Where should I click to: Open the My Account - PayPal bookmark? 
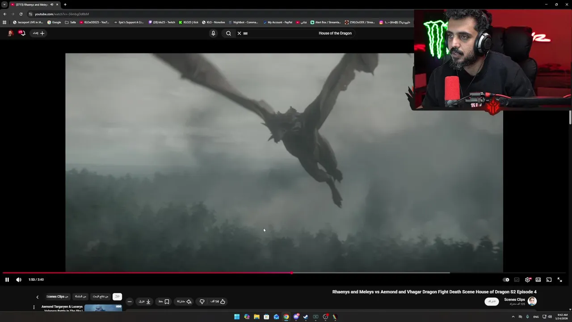point(278,22)
